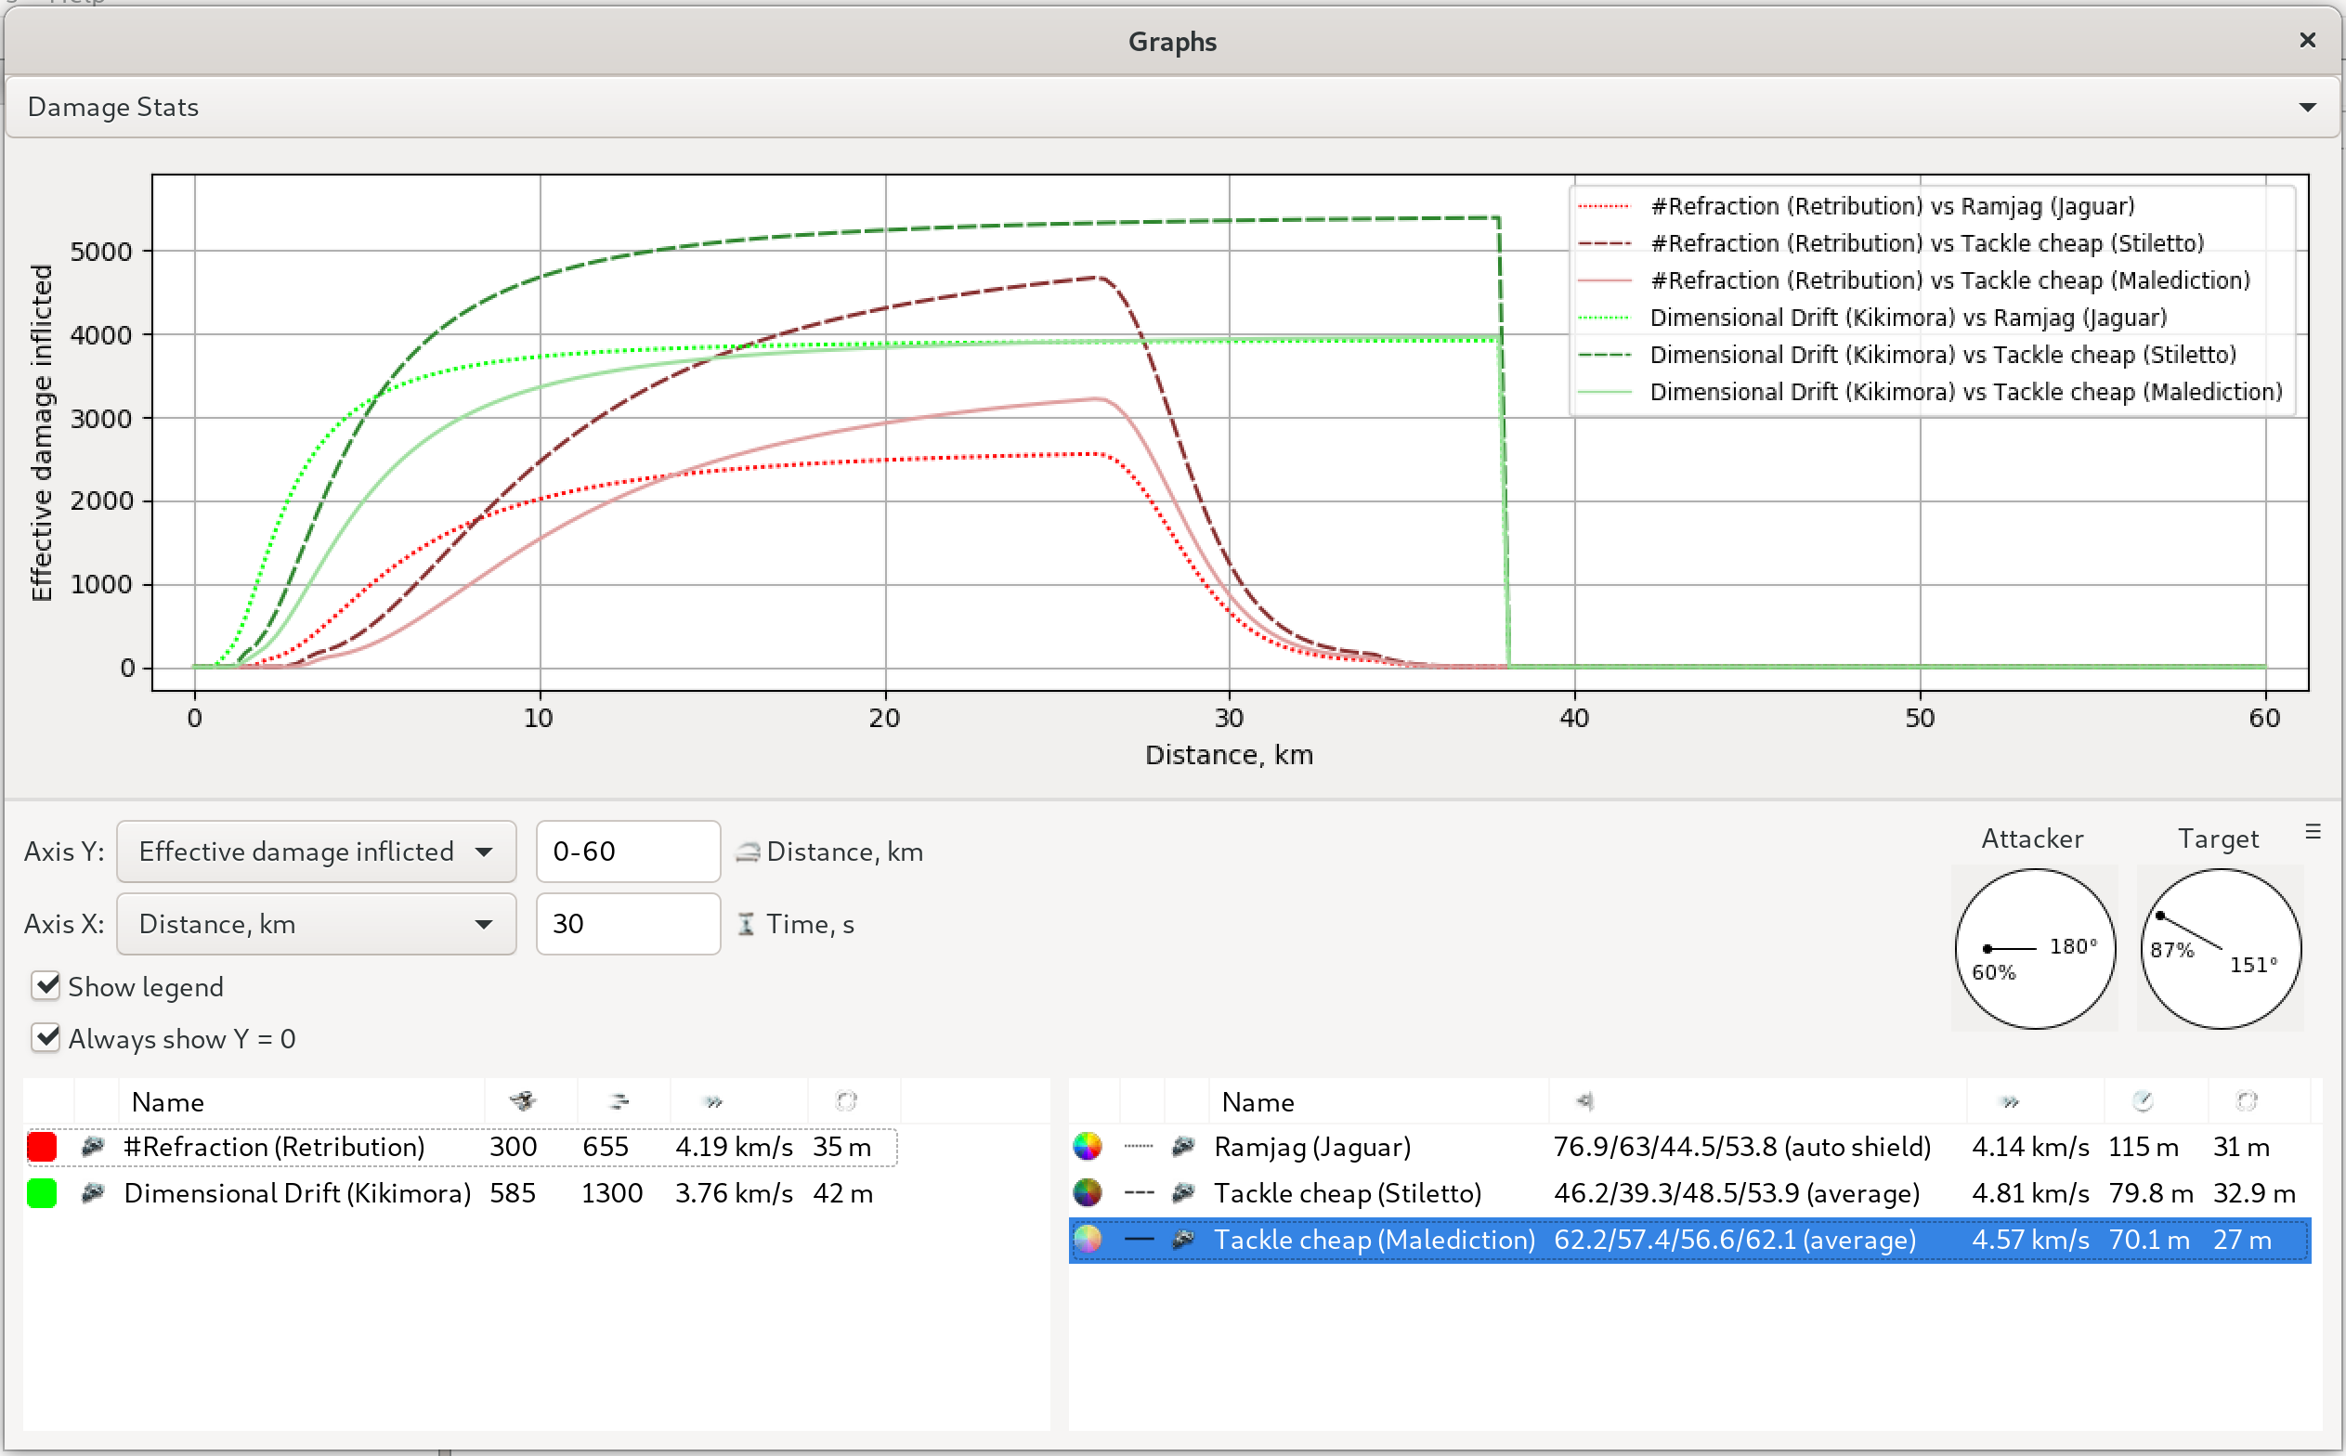Open Ramjag (Jaguar) color wheel
The height and width of the screenshot is (1456, 2346).
(x=1088, y=1146)
